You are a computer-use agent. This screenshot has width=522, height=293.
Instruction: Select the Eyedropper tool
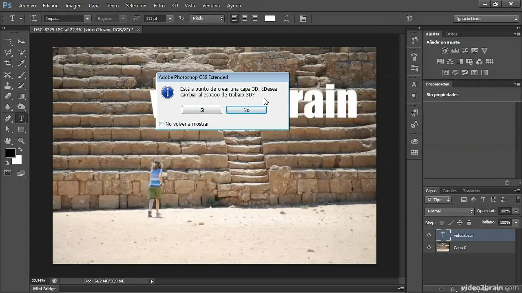click(22, 63)
